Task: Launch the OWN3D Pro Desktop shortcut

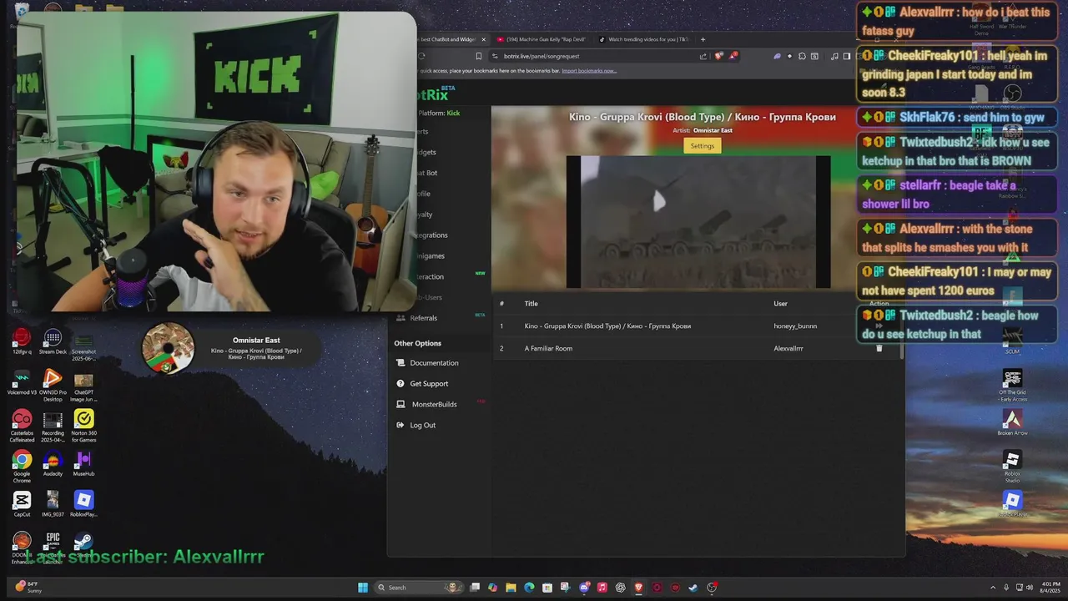Action: point(53,384)
